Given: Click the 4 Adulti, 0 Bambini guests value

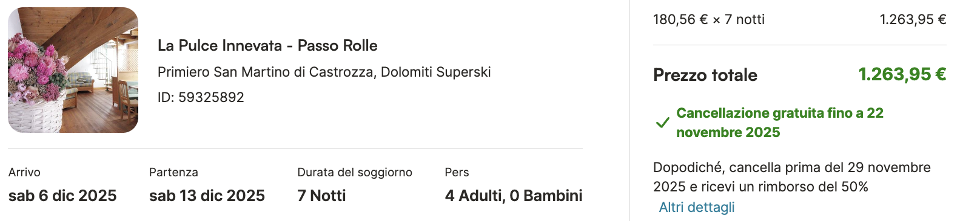Looking at the screenshot, I should click(514, 196).
